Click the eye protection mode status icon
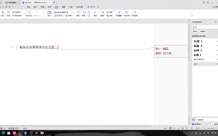The width and height of the screenshot is (218, 136). pos(165,128)
